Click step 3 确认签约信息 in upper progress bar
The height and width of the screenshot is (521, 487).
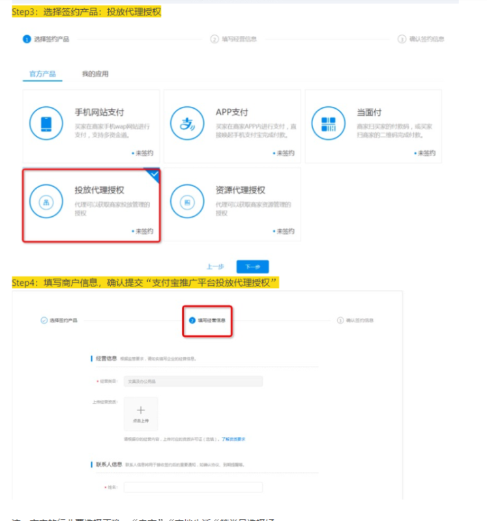[421, 39]
